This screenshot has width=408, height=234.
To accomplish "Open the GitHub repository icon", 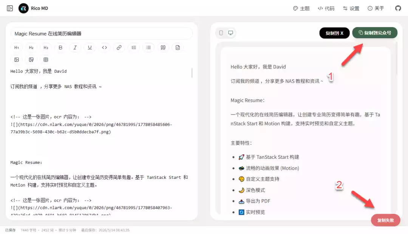I will click(x=398, y=8).
